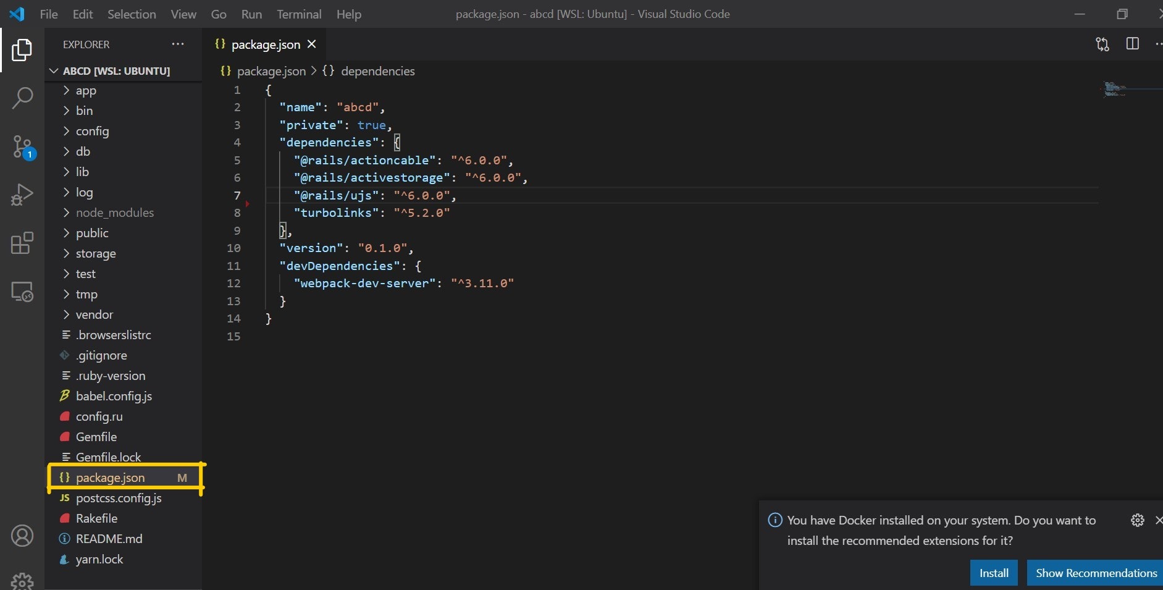Open the Help menu
Screen dimensions: 1163x590
point(349,14)
